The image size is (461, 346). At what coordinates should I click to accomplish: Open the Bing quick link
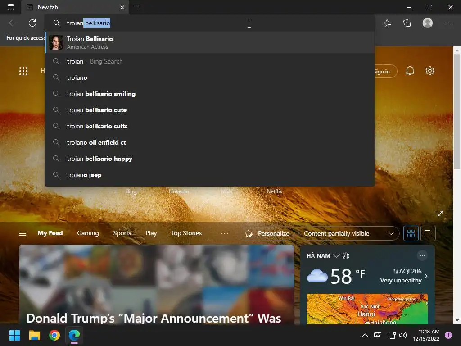(x=131, y=191)
